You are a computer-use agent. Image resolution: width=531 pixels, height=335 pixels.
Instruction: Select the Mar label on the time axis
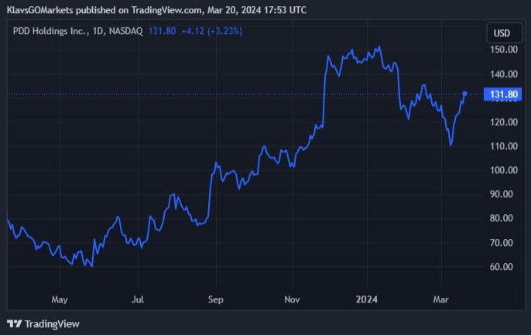click(441, 298)
